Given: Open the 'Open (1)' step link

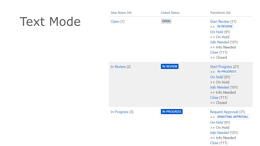Looking at the screenshot, I should click(115, 22).
